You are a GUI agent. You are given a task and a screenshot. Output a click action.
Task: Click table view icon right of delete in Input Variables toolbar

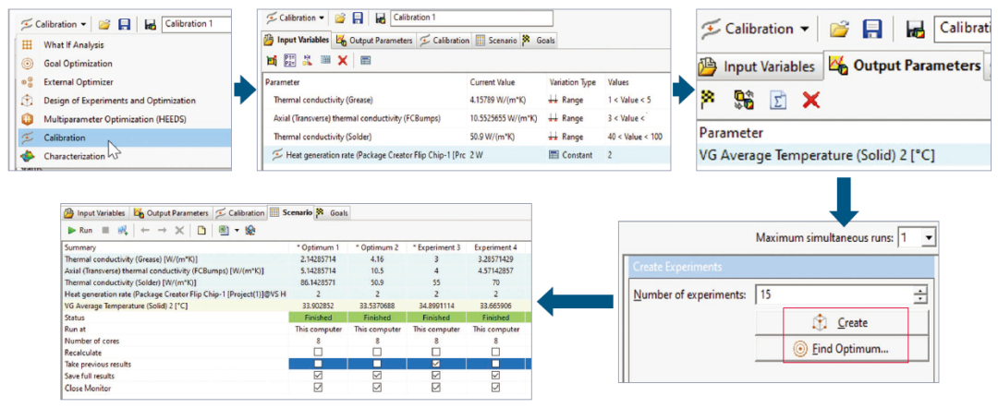coord(365,60)
